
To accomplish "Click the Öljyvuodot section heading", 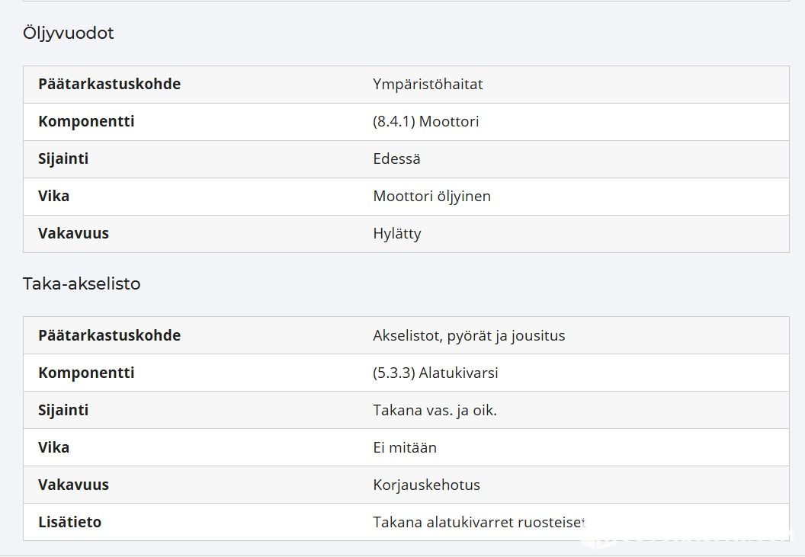I will coord(69,33).
